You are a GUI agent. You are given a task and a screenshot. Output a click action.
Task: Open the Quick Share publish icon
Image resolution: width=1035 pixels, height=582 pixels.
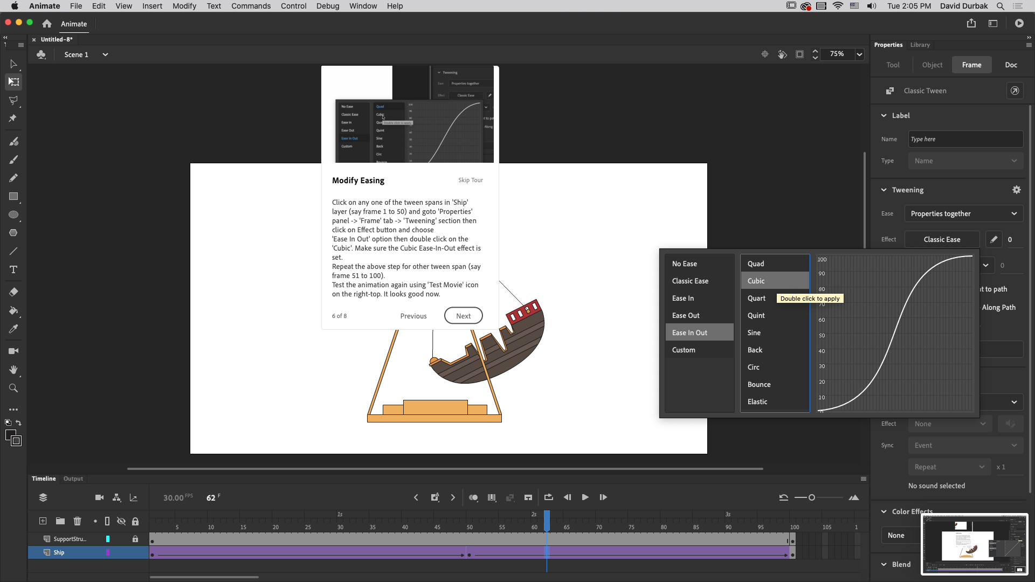pos(971,23)
